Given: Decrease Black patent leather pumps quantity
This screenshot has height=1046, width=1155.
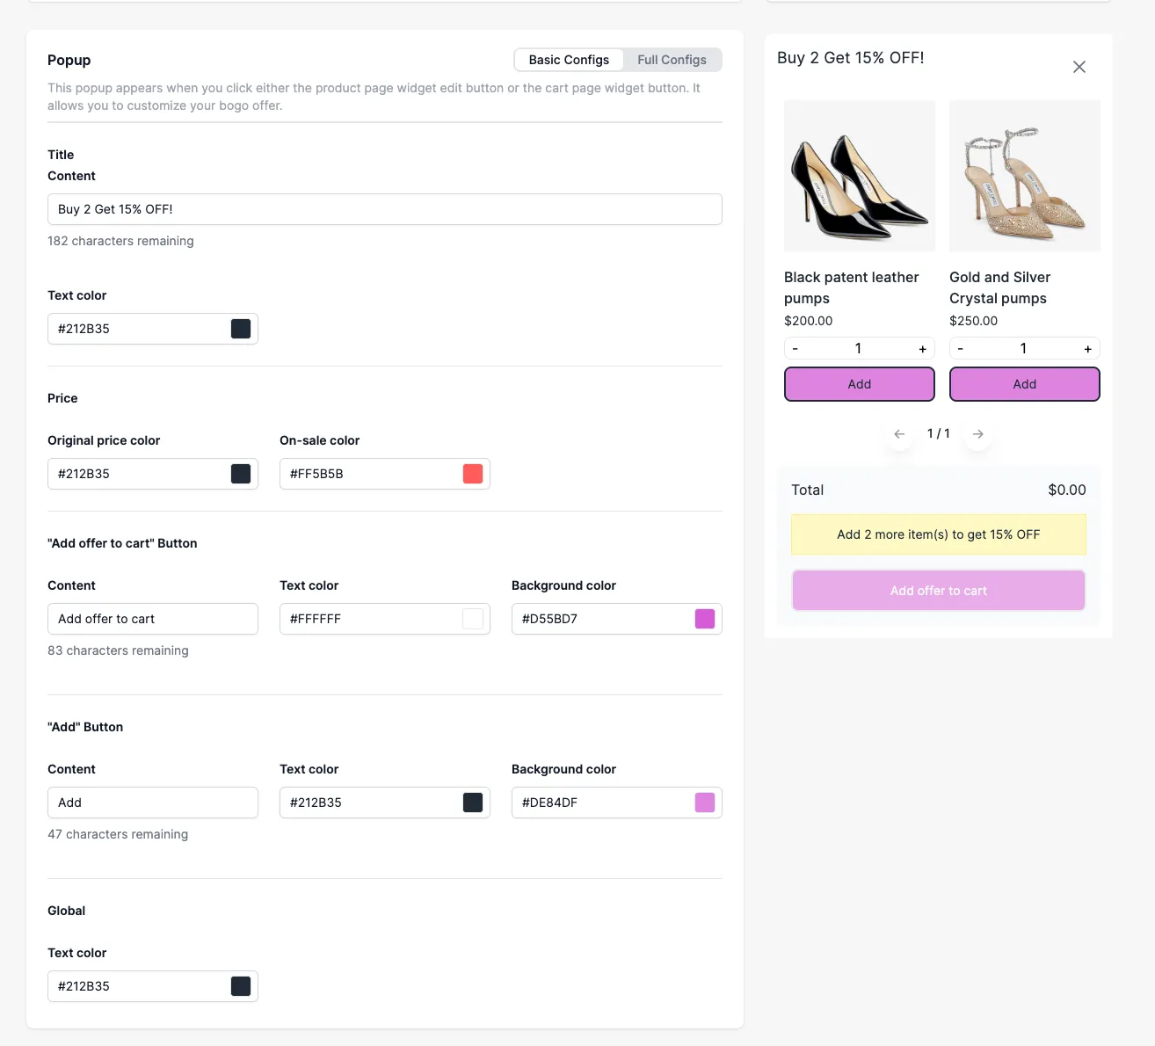Looking at the screenshot, I should coord(795,349).
